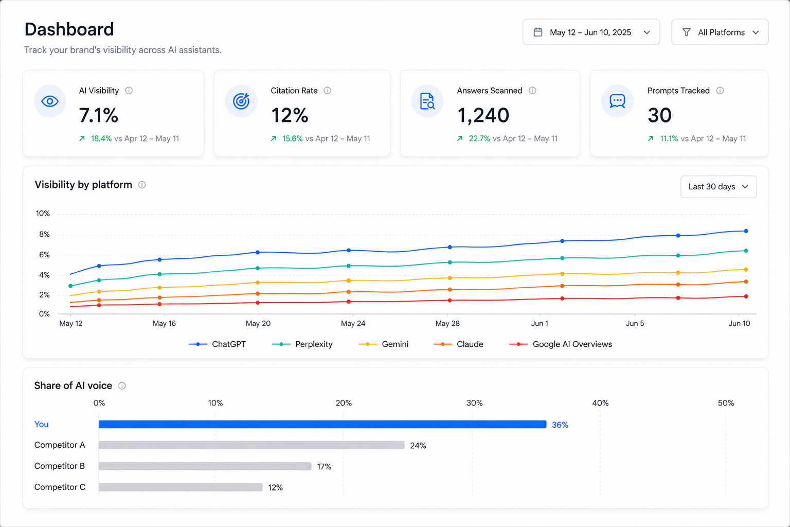Click the 18.4% change text
The image size is (790, 527).
pos(101,138)
